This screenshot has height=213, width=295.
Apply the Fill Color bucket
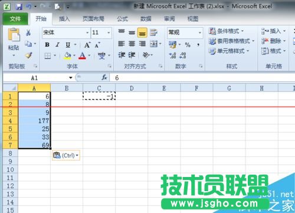tap(67, 55)
